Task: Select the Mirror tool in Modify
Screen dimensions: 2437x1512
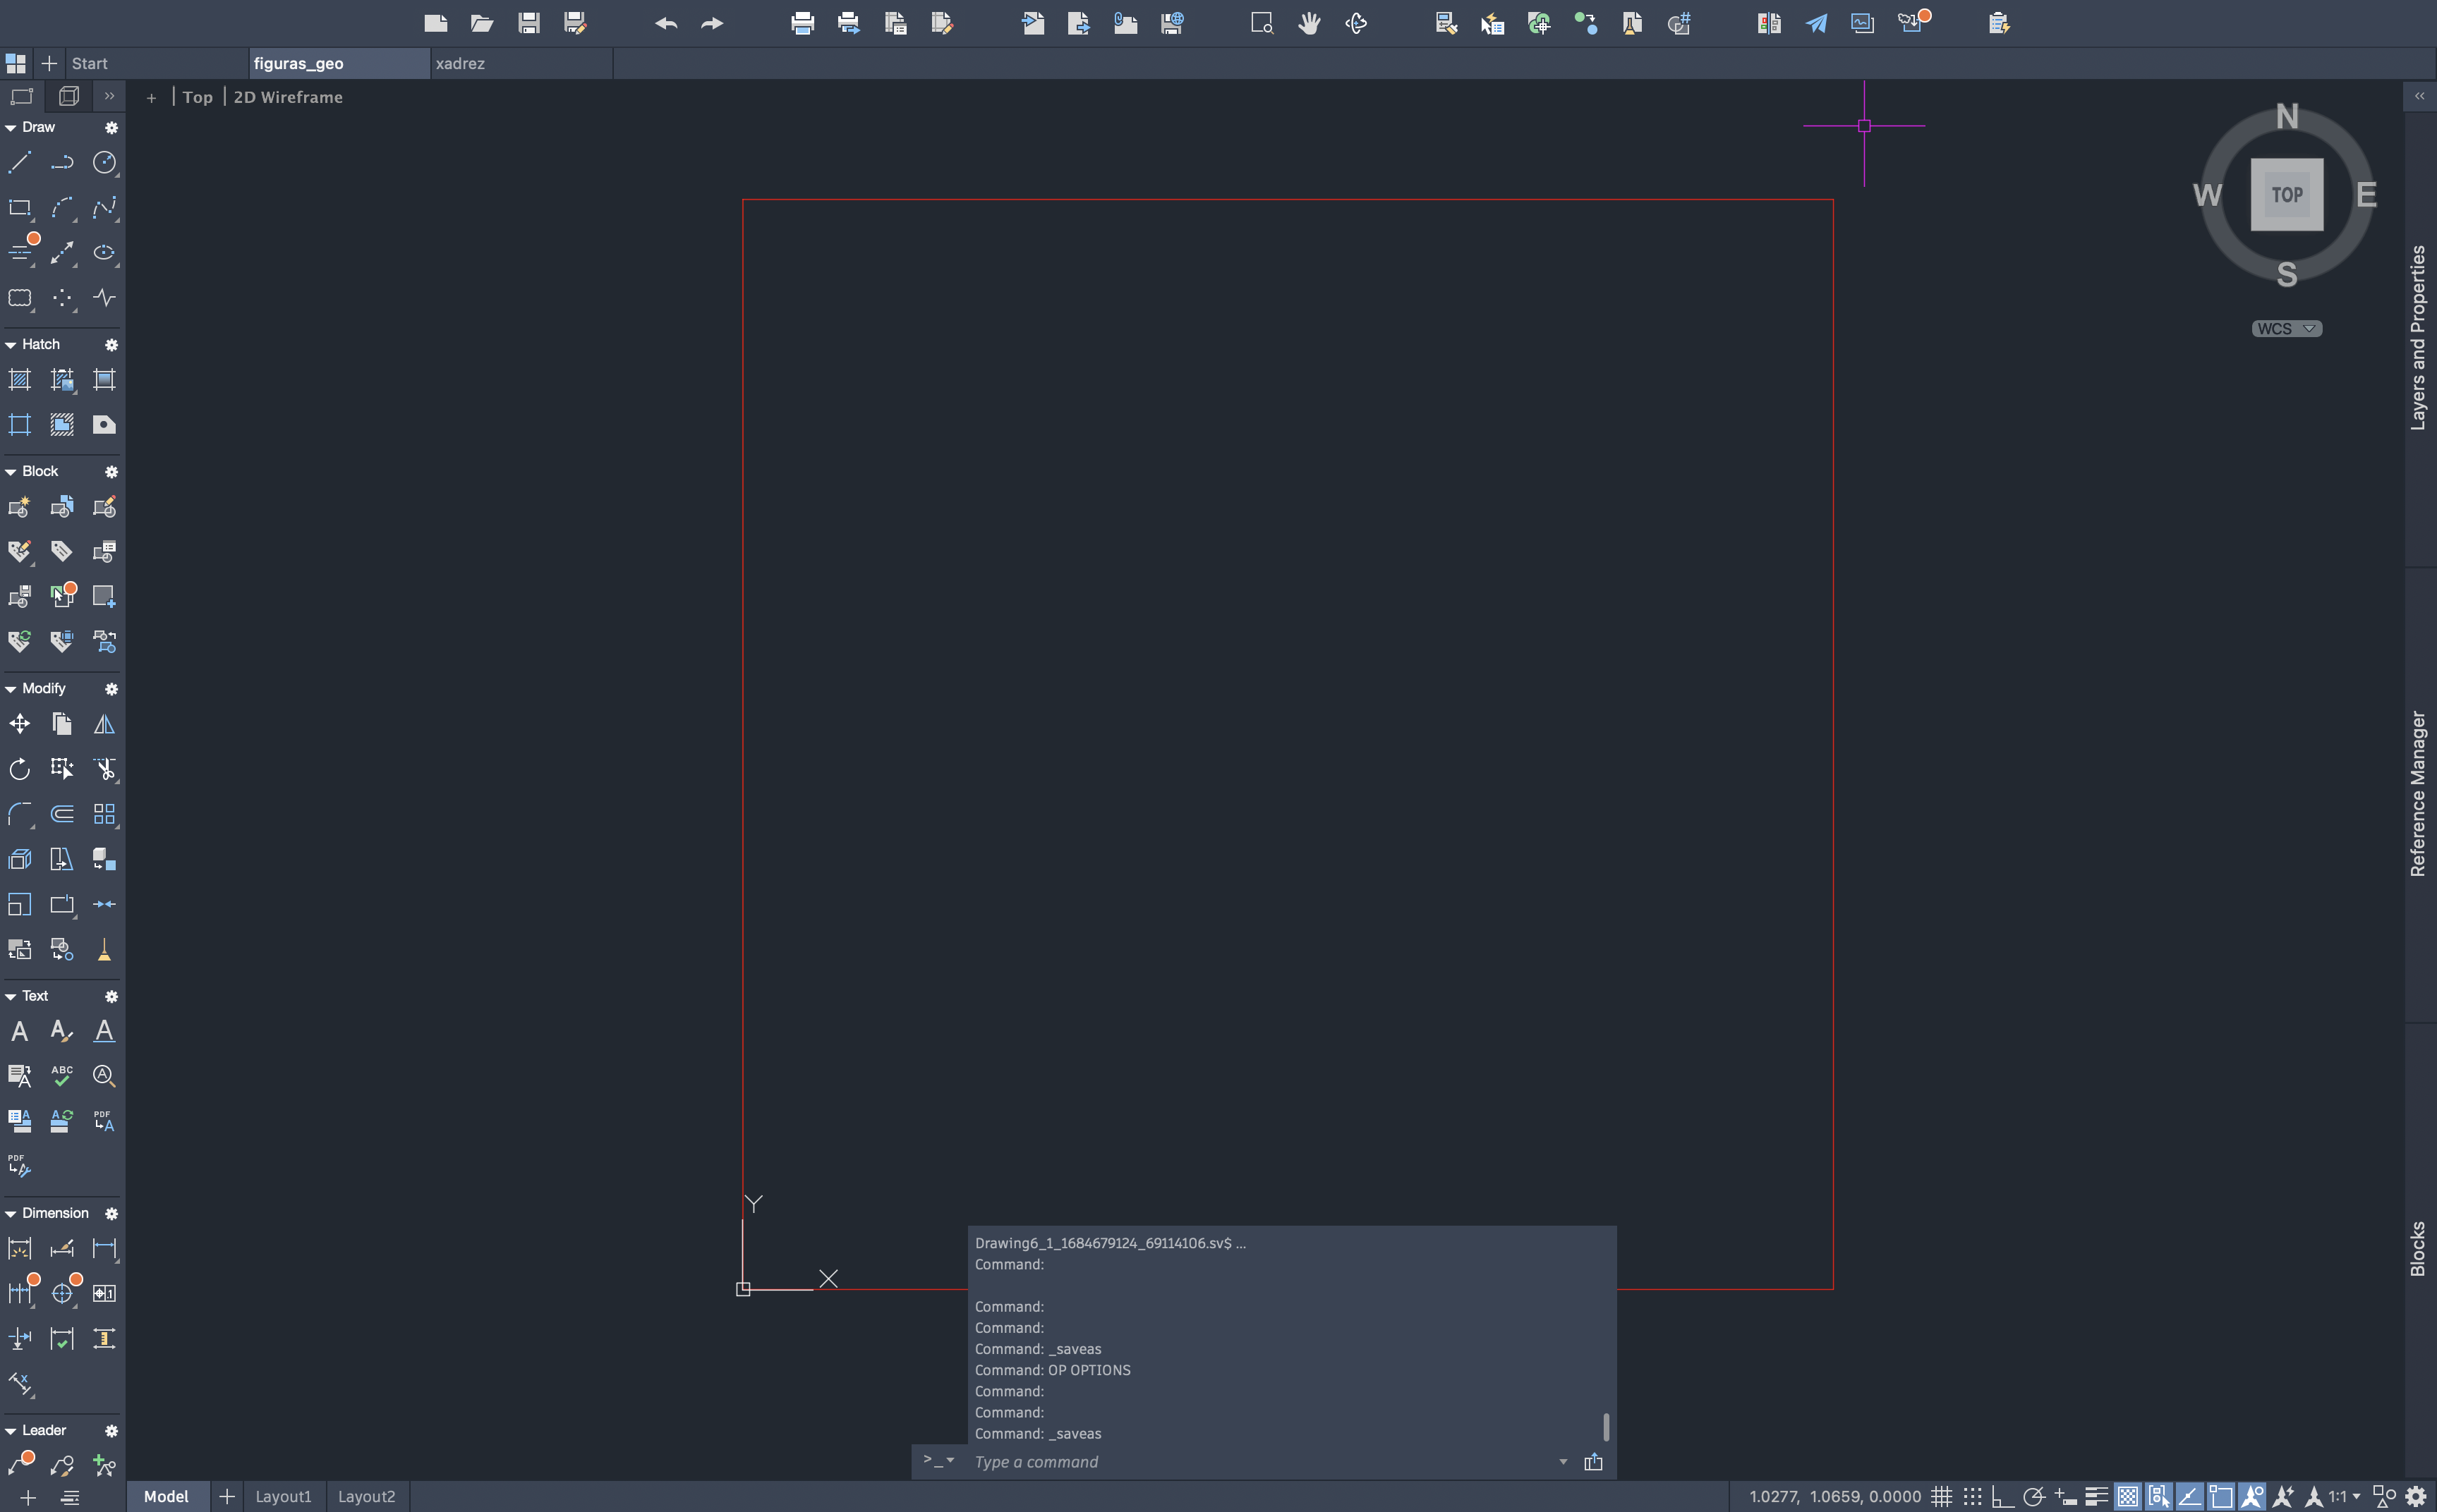Action: (x=104, y=723)
